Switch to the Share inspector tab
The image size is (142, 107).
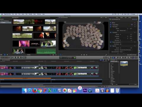130,18
